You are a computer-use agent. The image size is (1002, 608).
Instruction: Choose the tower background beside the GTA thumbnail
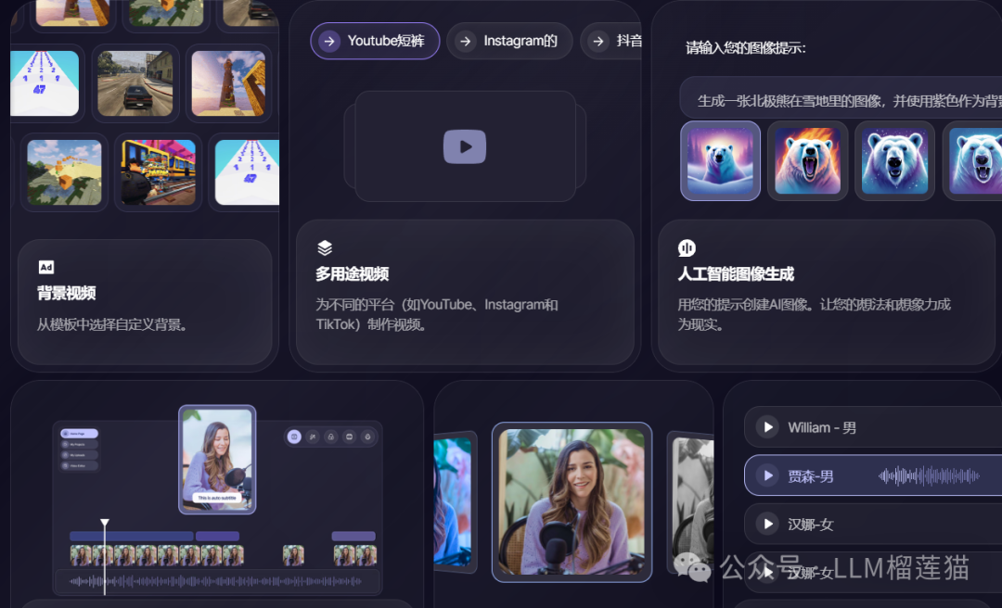(x=228, y=83)
